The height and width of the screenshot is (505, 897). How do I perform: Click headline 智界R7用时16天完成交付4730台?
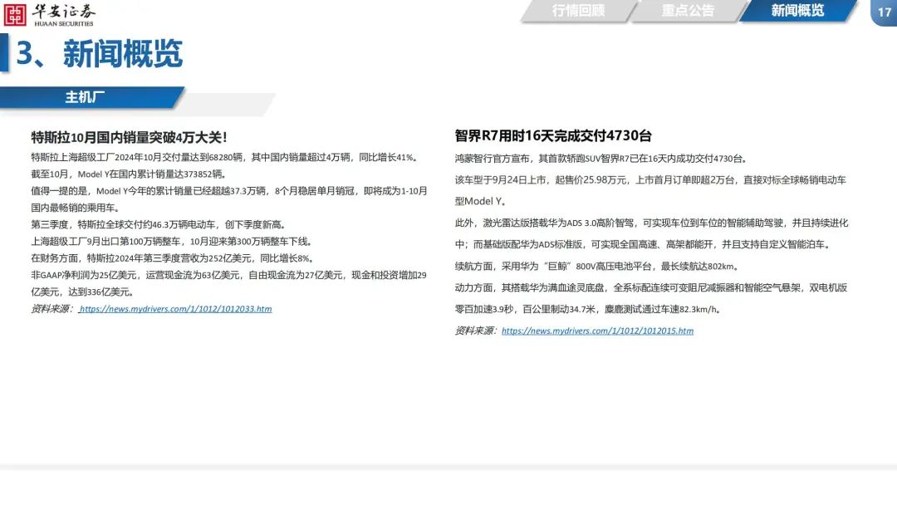click(553, 136)
